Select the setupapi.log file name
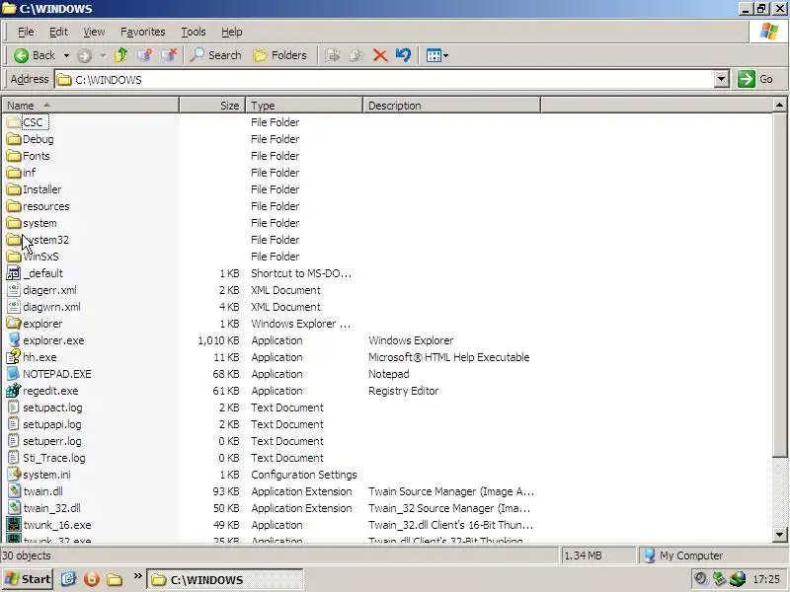 tap(52, 424)
